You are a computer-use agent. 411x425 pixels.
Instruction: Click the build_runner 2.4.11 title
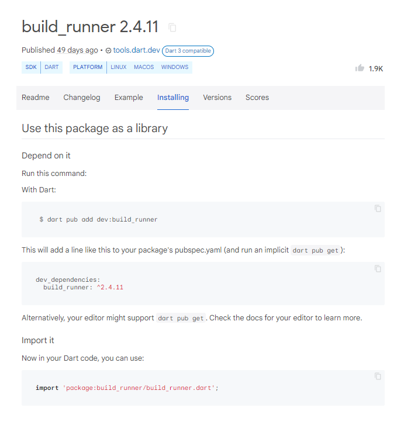[x=90, y=27]
